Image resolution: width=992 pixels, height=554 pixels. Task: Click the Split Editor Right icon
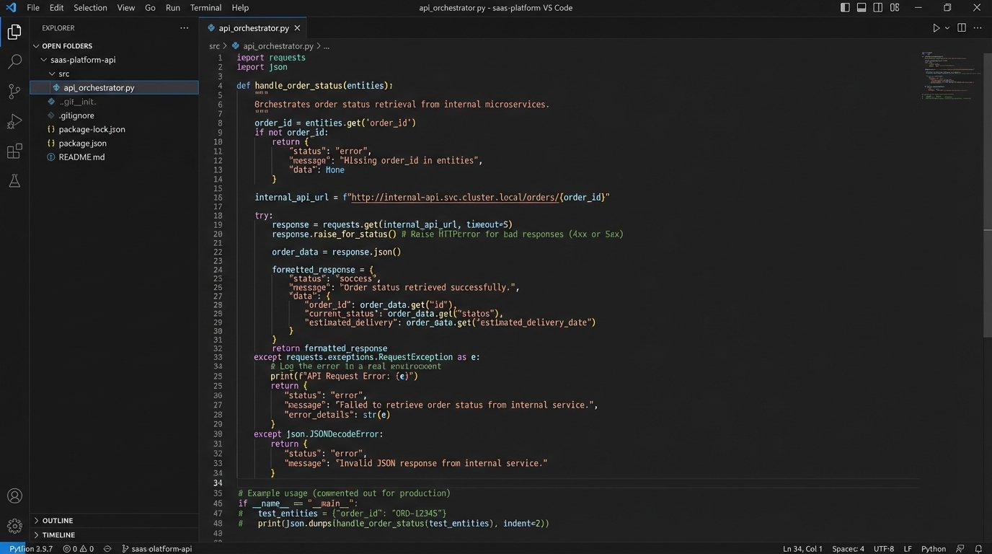pos(961,28)
